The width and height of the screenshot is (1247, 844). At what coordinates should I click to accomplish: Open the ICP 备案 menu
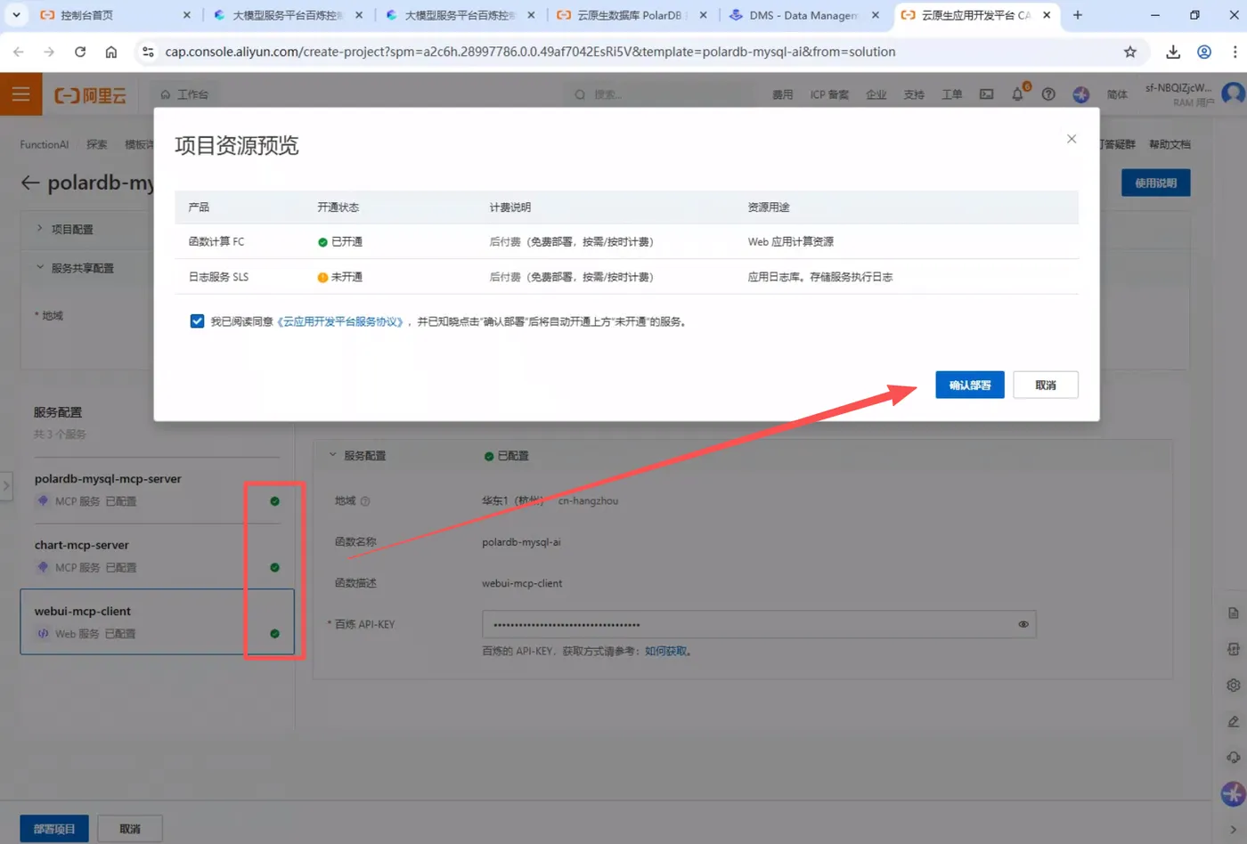(829, 94)
